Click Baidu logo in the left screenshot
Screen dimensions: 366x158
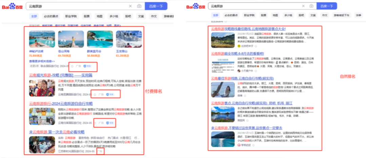click(x=13, y=6)
